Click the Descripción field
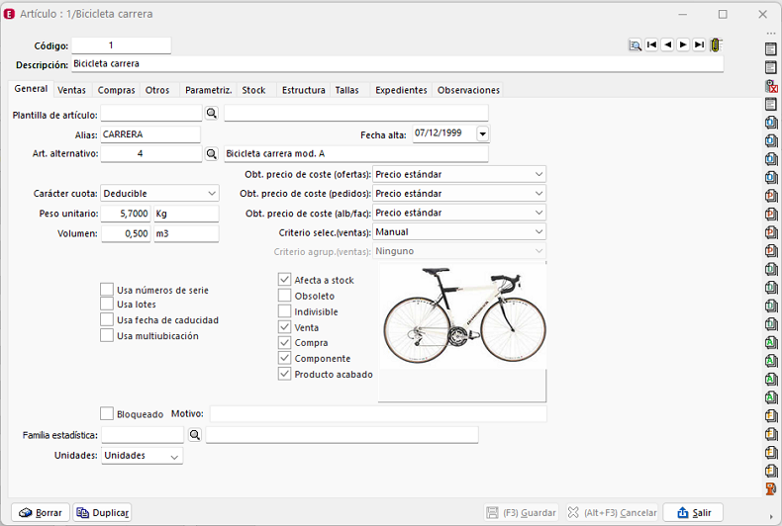The image size is (782, 526). tap(398, 63)
